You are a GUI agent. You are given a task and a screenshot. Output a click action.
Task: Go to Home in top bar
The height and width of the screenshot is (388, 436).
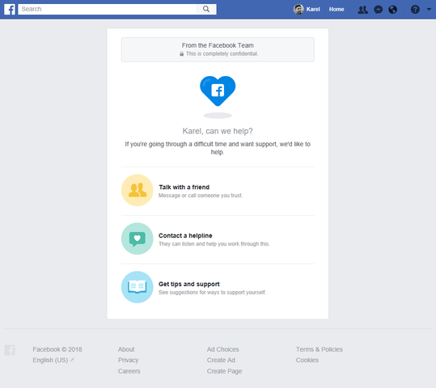(337, 10)
